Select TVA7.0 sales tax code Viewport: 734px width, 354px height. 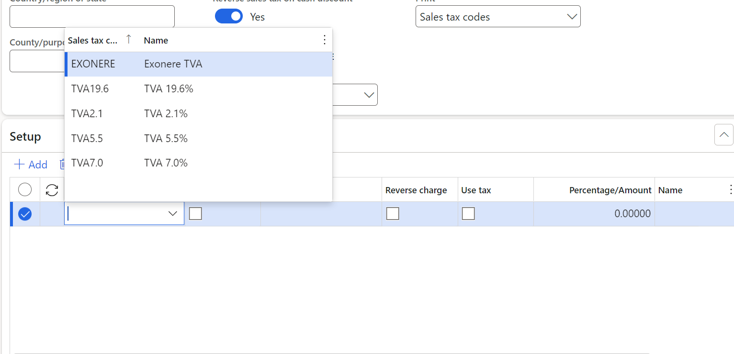coord(198,163)
